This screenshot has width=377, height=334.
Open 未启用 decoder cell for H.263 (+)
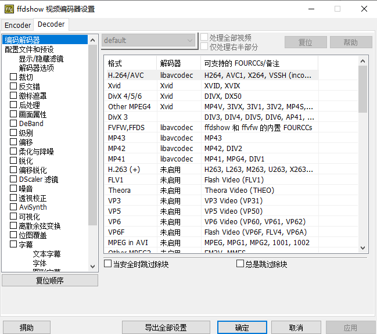(x=179, y=170)
